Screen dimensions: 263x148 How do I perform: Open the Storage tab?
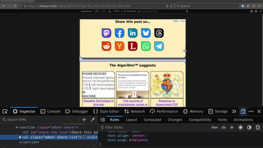[x=218, y=111]
